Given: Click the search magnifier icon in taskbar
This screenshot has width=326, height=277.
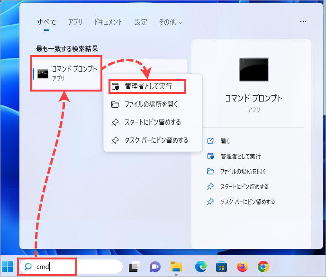Looking at the screenshot, I should coord(28,267).
